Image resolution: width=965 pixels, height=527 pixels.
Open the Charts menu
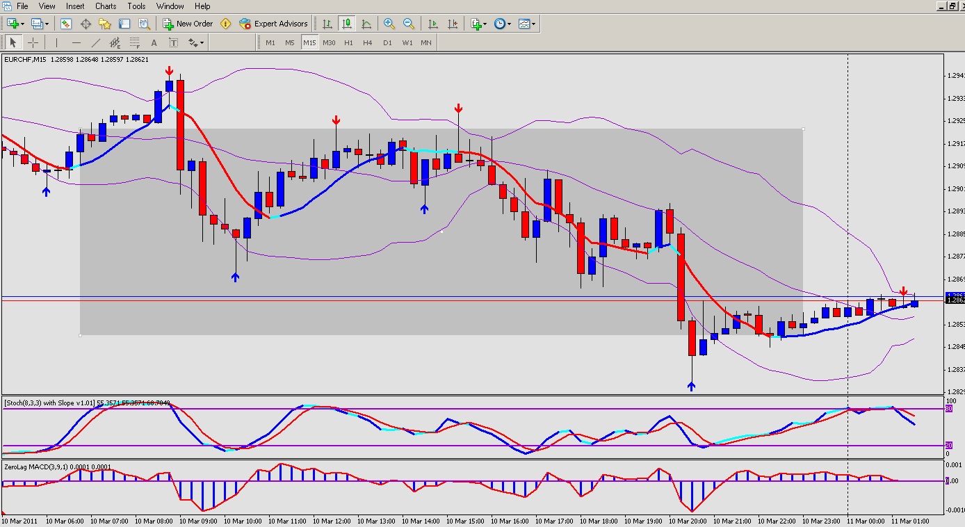[106, 6]
